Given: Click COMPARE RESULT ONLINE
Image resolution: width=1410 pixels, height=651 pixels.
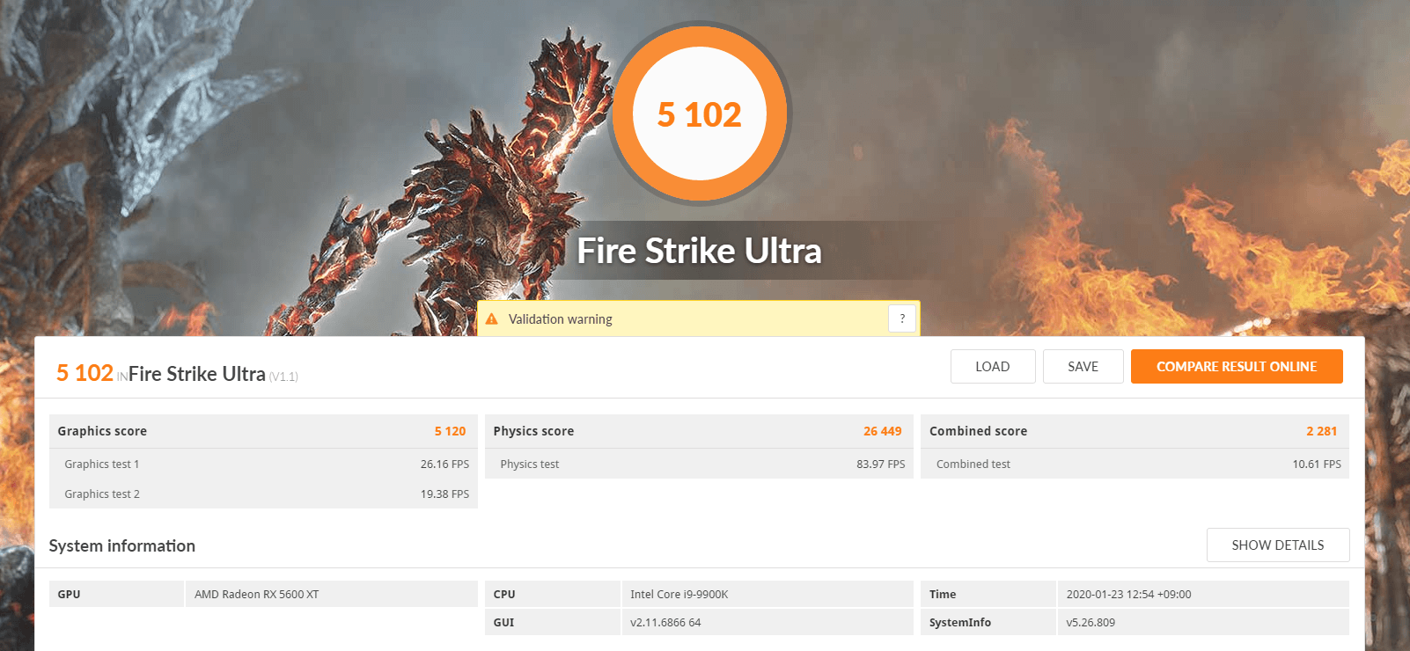Looking at the screenshot, I should (x=1237, y=367).
